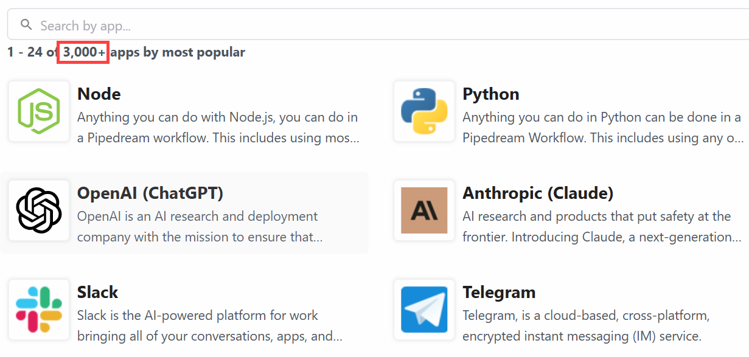
Task: Focus the Search by app field
Action: pyautogui.click(x=378, y=25)
